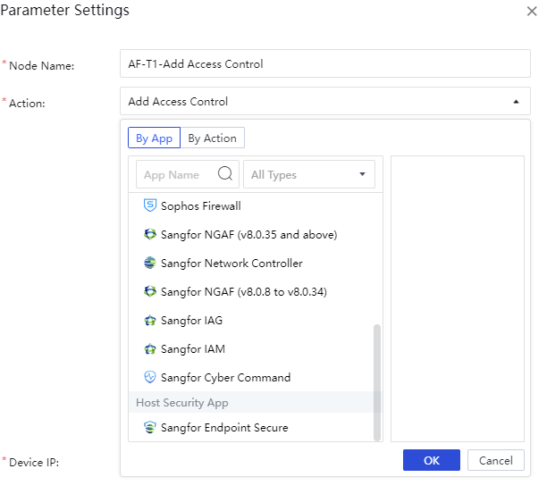
Task: Close the Parameter Settings dialog
Action: click(x=532, y=12)
